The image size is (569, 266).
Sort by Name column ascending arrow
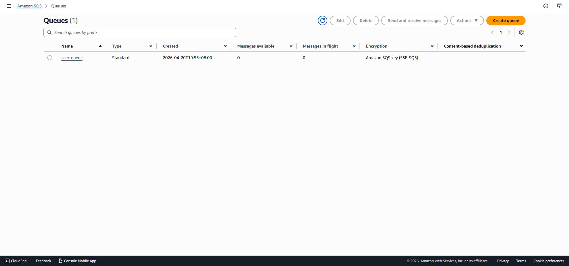100,46
